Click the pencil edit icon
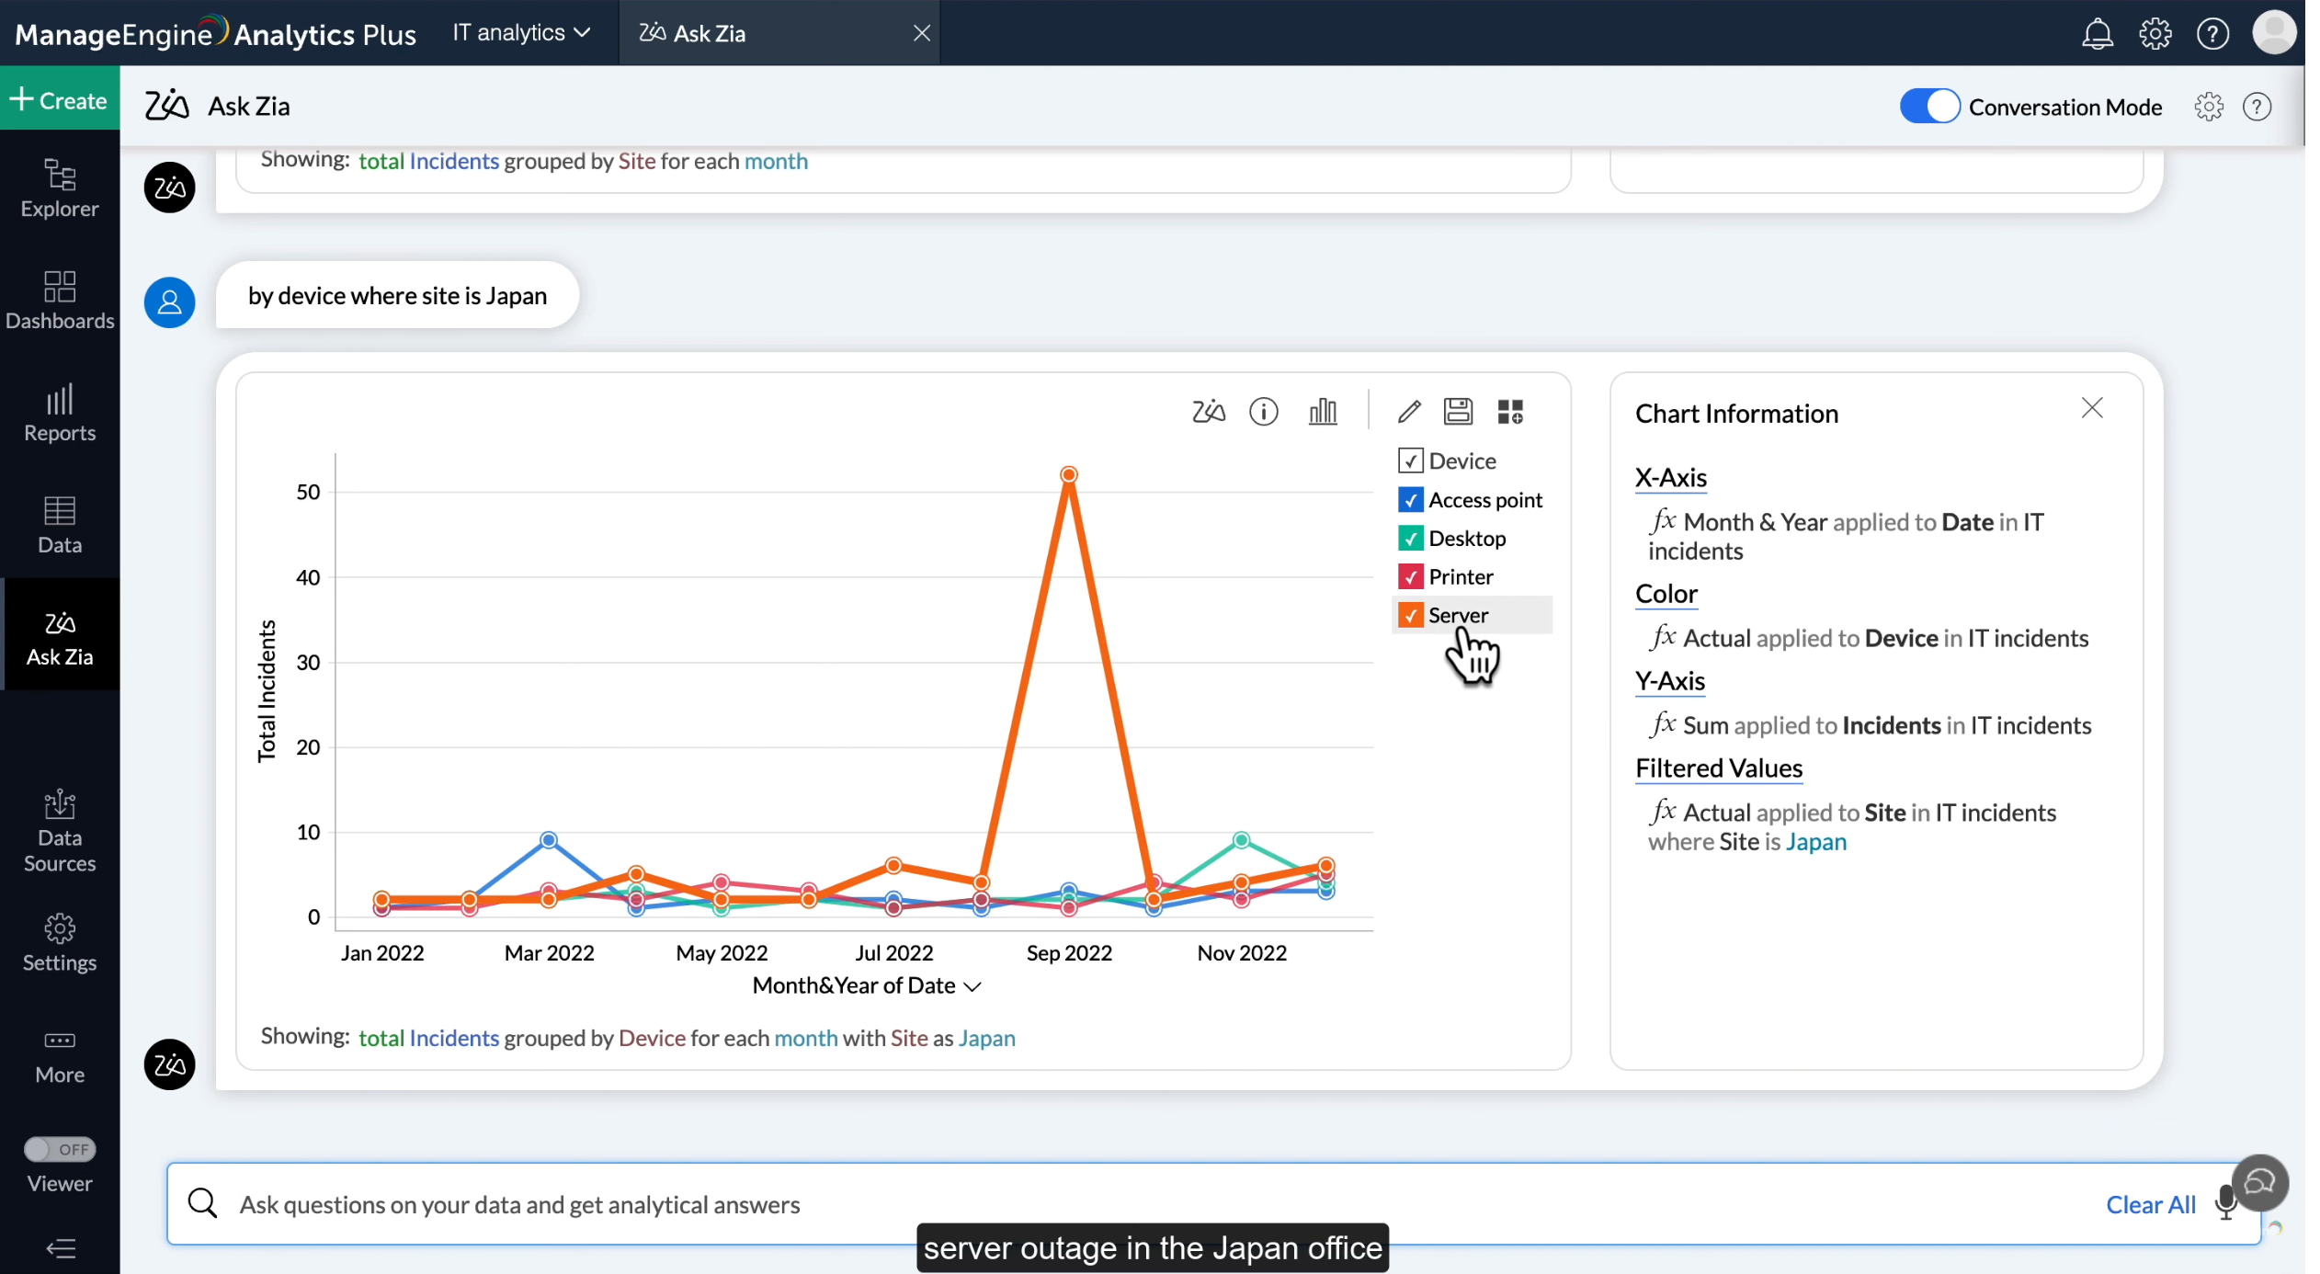Viewport: 2320px width, 1274px height. point(1409,412)
